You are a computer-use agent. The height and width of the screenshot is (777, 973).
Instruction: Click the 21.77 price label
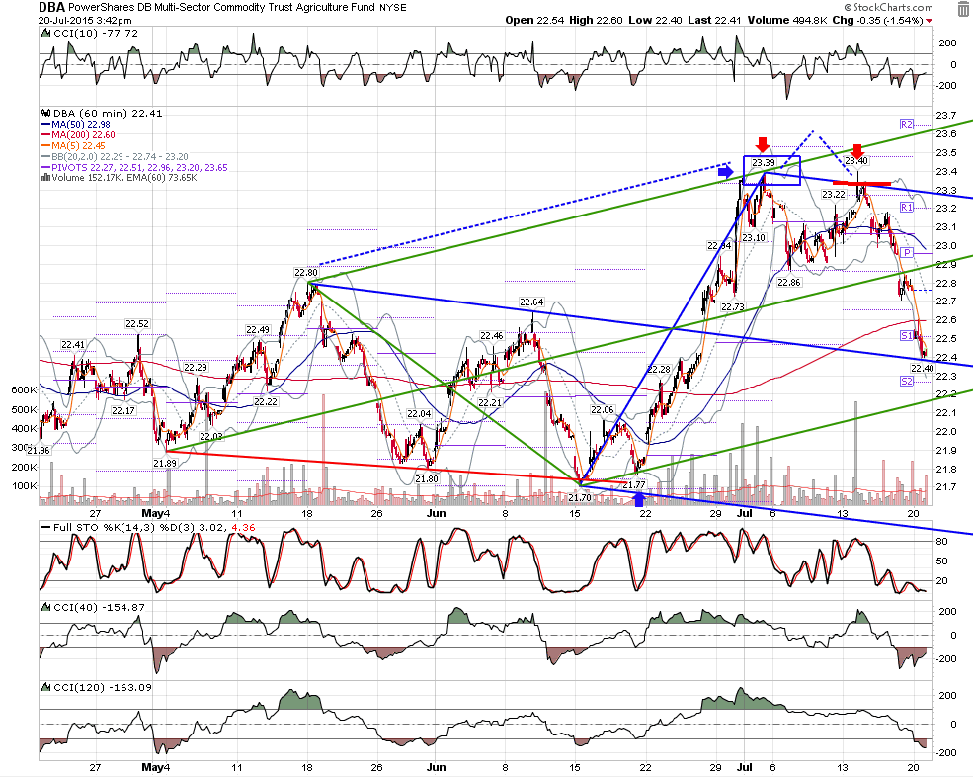point(634,485)
